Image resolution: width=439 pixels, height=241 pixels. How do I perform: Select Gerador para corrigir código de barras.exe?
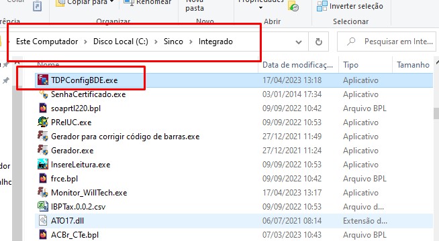coord(125,137)
